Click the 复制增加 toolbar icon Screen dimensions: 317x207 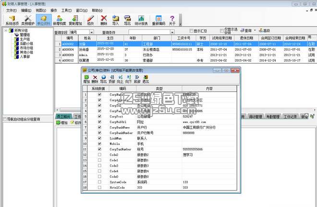click(x=75, y=20)
